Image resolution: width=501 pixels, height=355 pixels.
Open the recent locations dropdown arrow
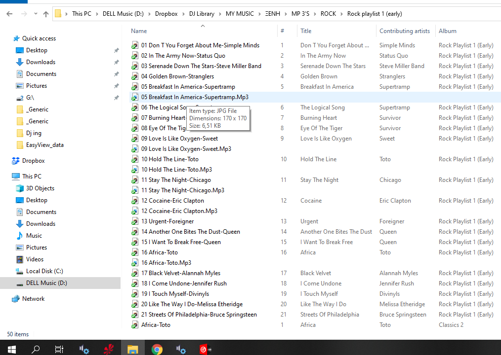coord(36,14)
